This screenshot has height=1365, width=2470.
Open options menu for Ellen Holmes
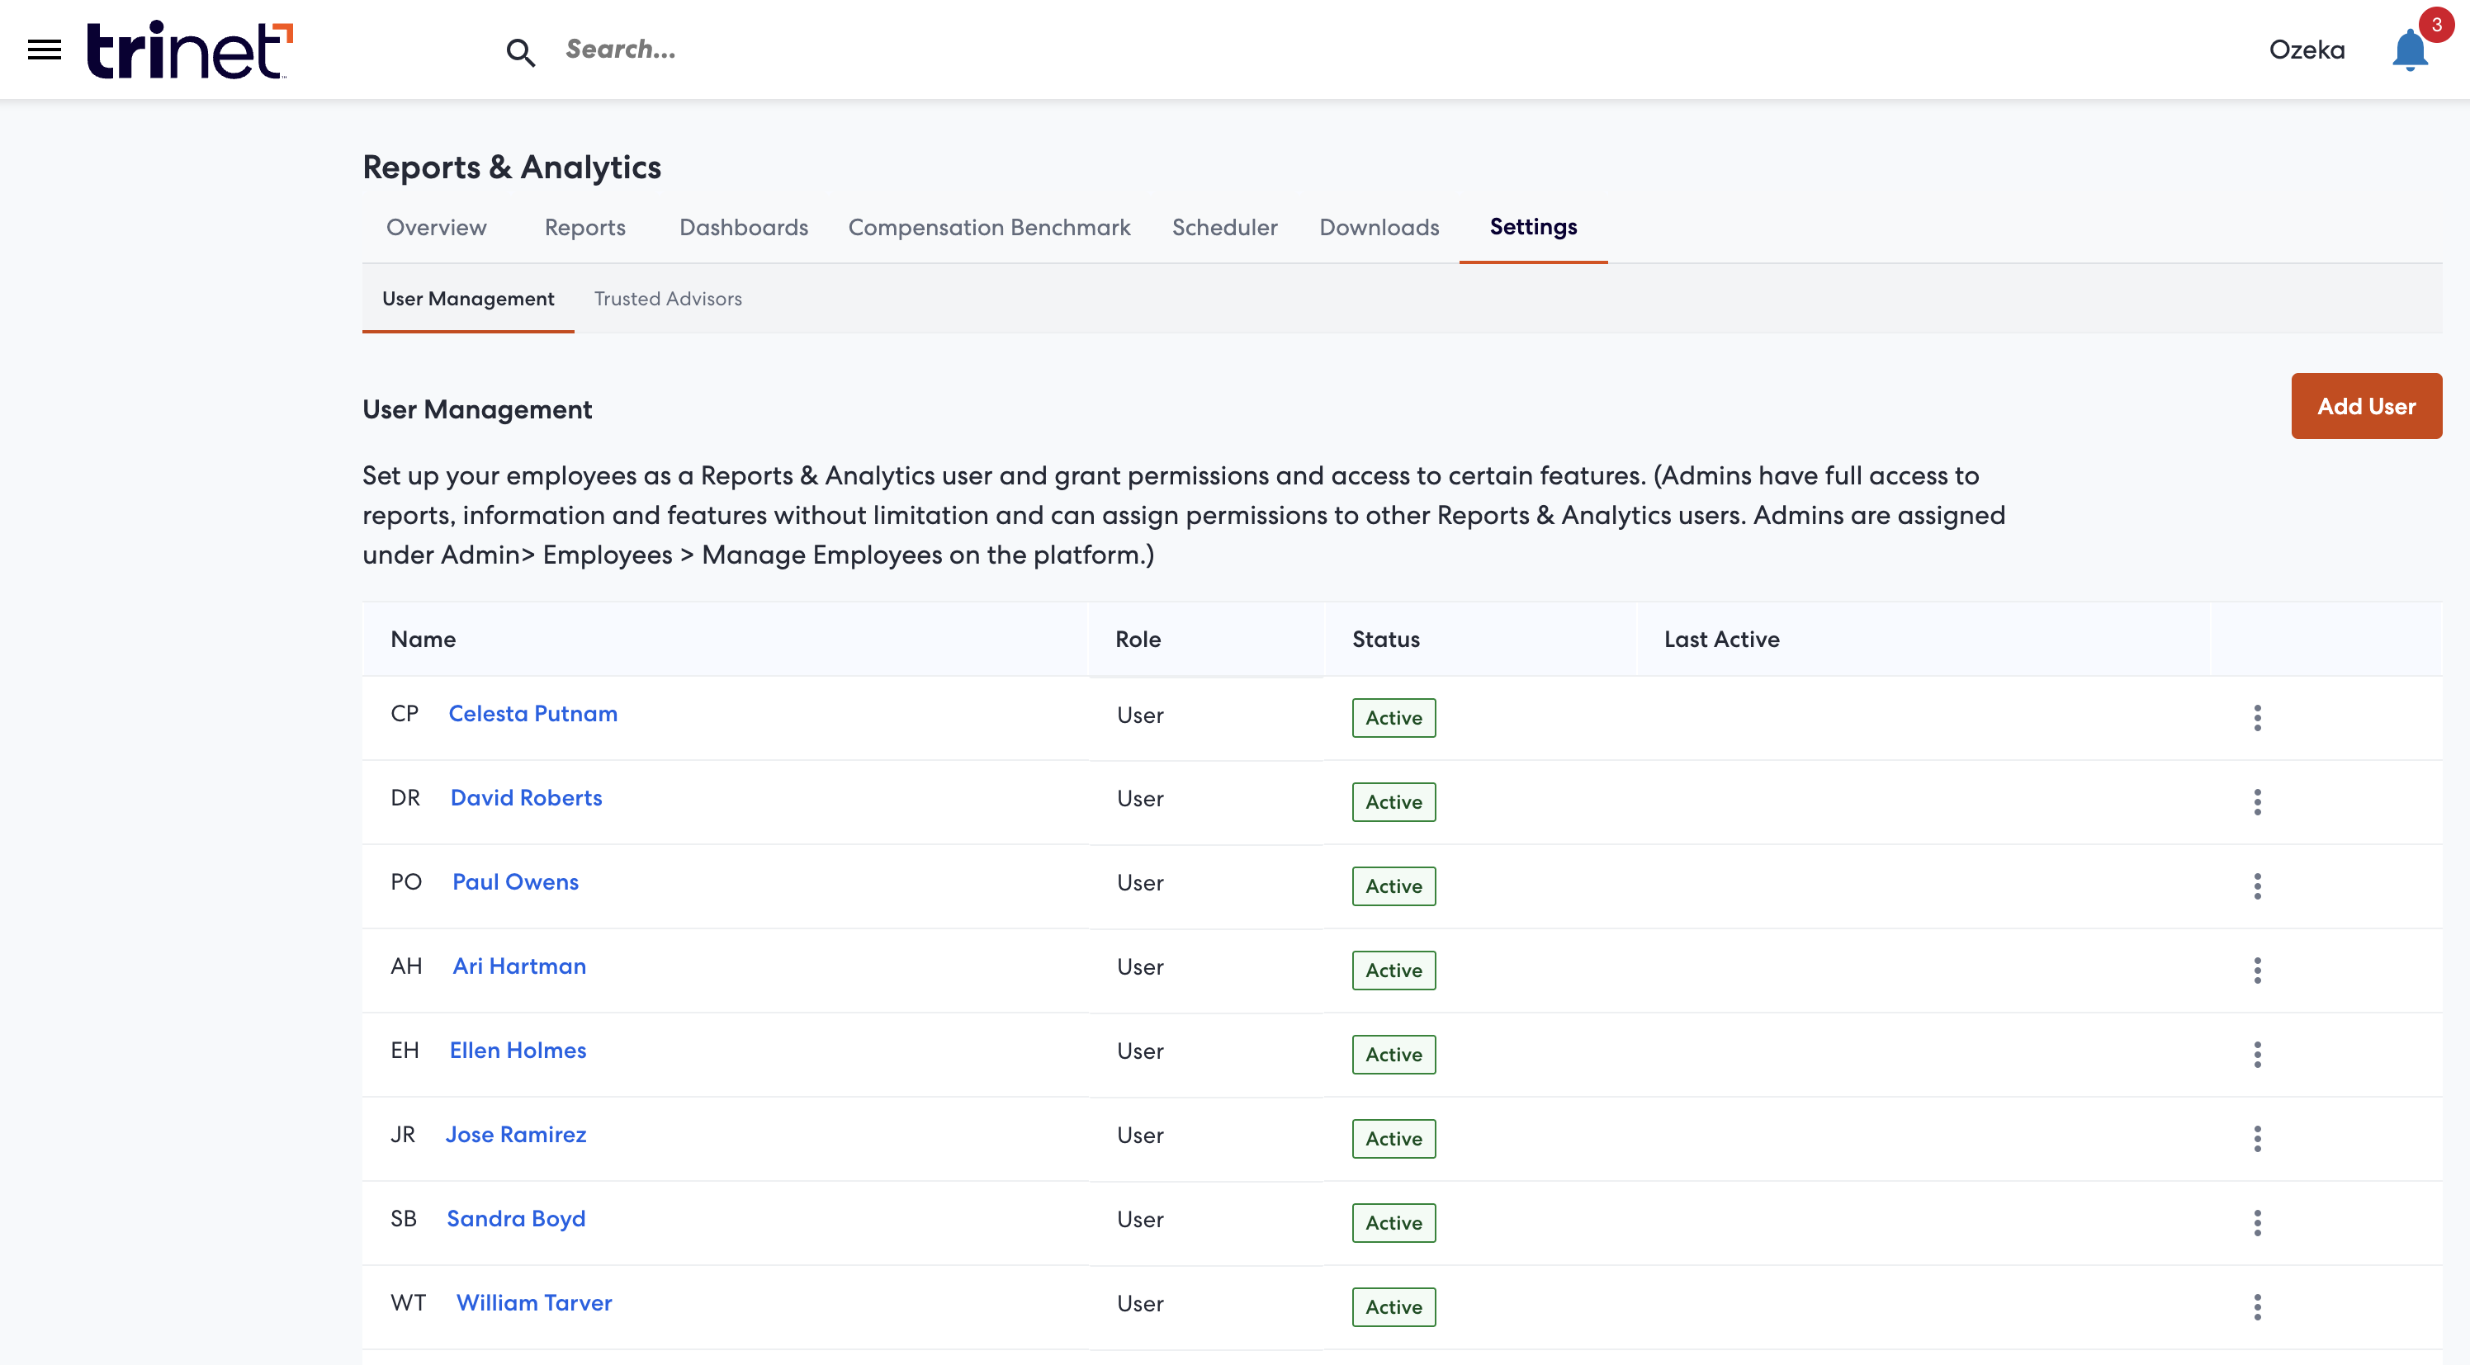click(2257, 1055)
